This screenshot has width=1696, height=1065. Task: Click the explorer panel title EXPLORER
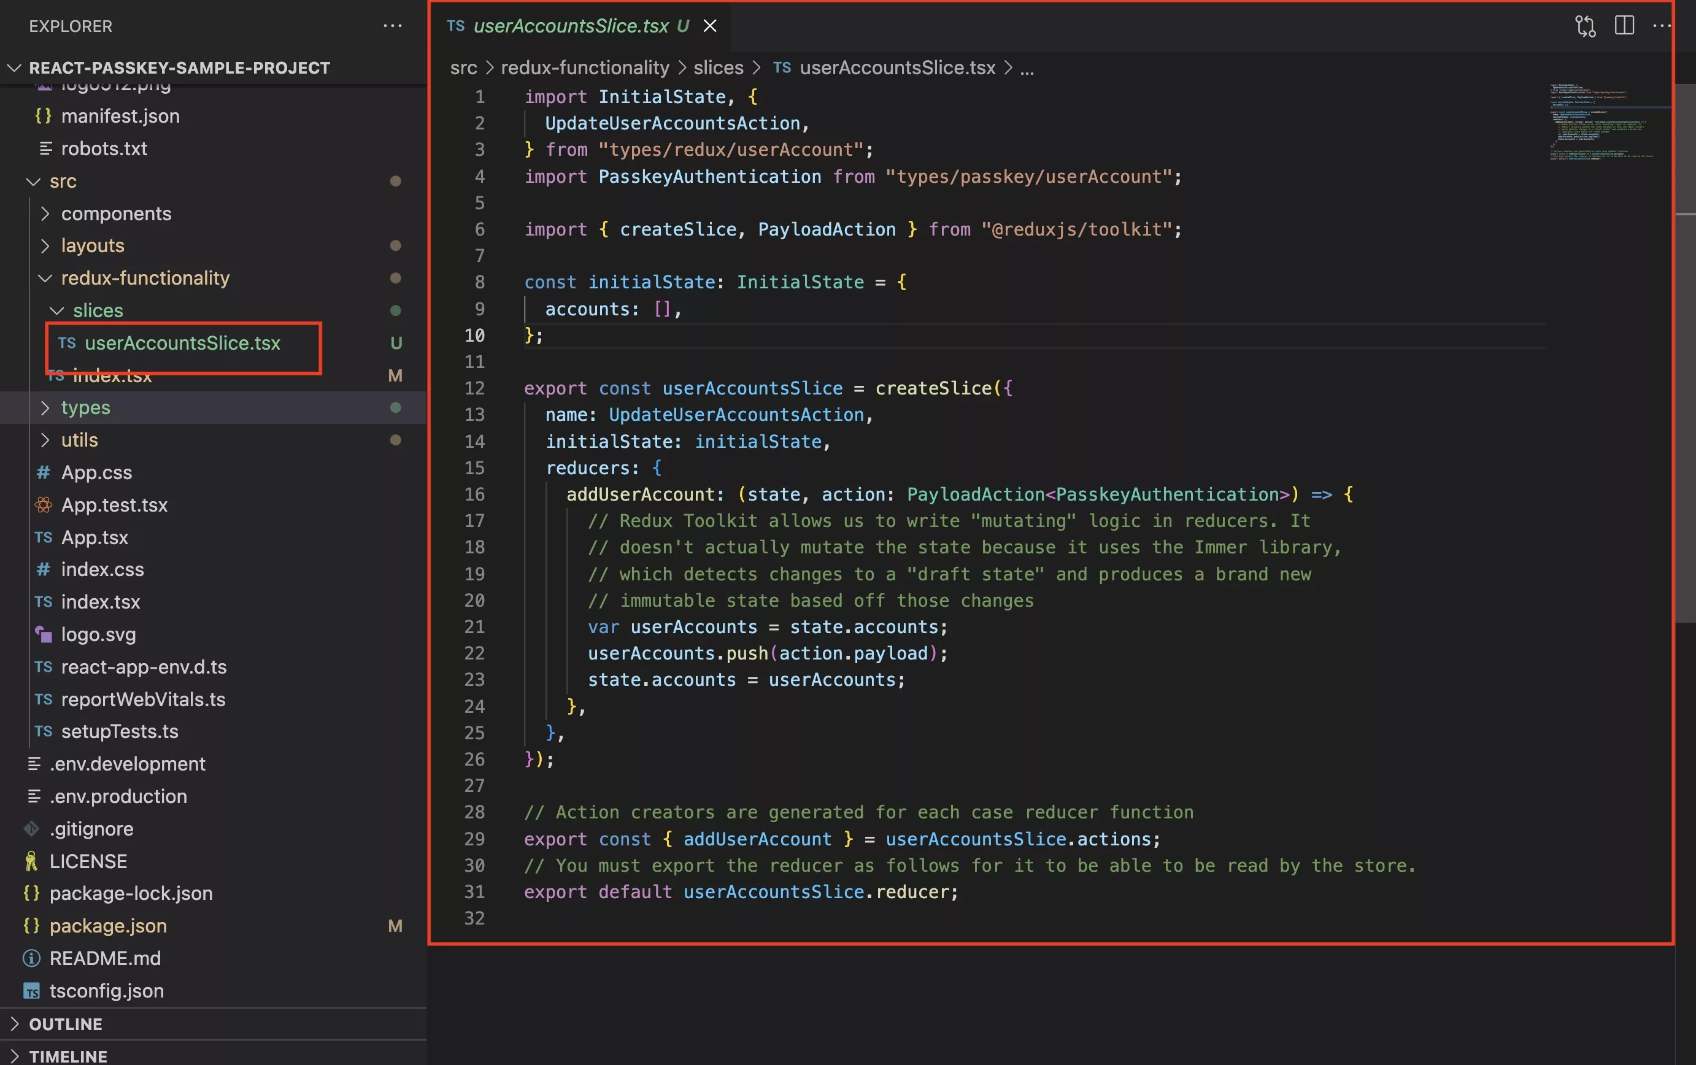70,25
